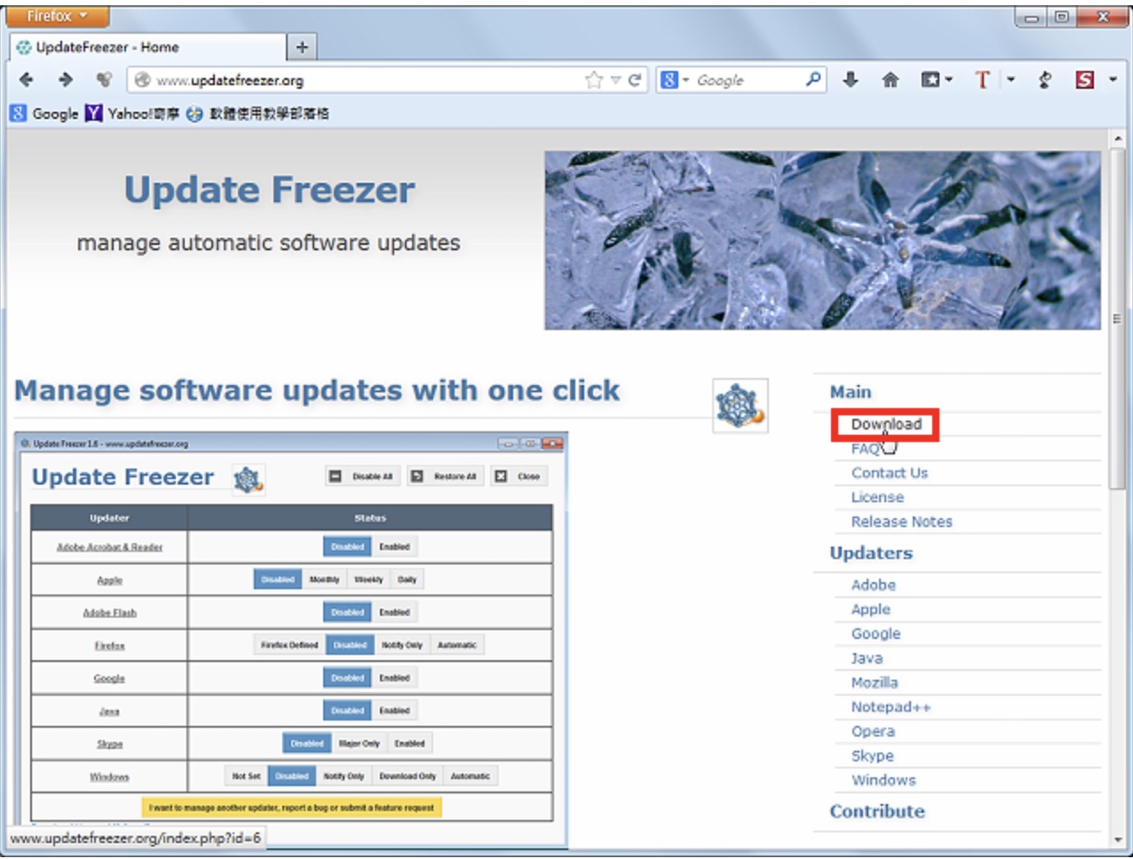Open the Adobe updater link
The width and height of the screenshot is (1133, 859).
(873, 585)
